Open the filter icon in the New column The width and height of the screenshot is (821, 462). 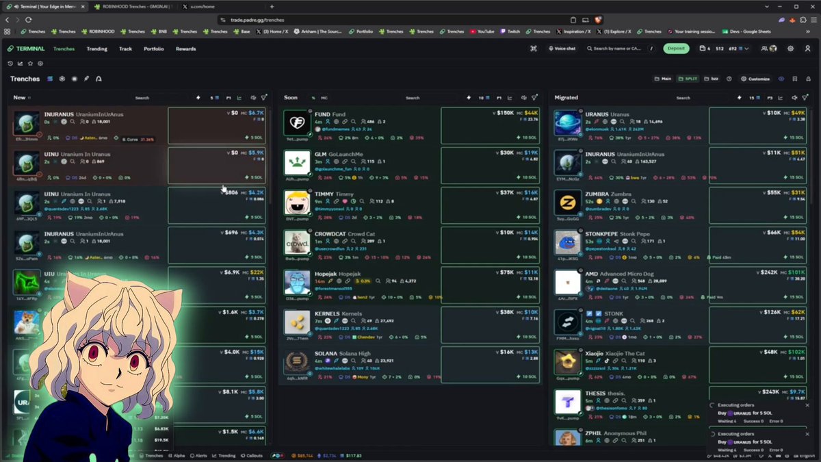[264, 98]
